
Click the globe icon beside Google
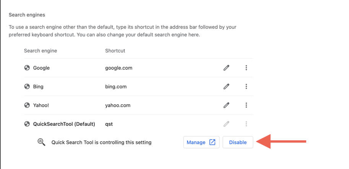(x=27, y=68)
